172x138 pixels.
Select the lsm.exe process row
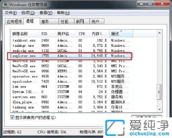(x=71, y=87)
